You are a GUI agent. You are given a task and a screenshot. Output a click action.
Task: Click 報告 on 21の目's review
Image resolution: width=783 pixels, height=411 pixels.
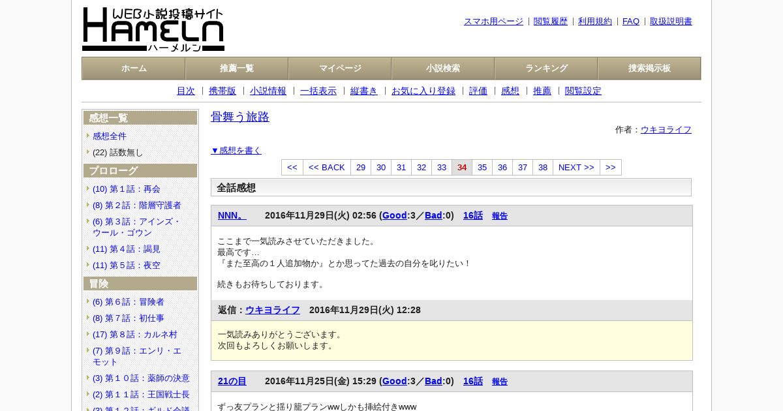coord(500,382)
